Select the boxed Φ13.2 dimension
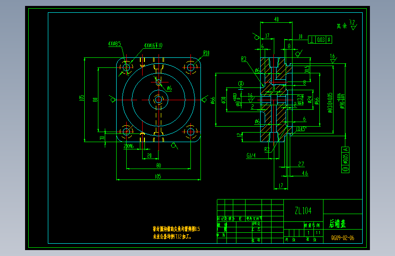The height and width of the screenshot is (256, 395). pos(299,100)
